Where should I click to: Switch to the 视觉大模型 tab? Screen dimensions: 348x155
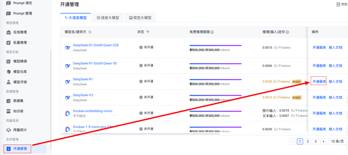[x=140, y=18]
